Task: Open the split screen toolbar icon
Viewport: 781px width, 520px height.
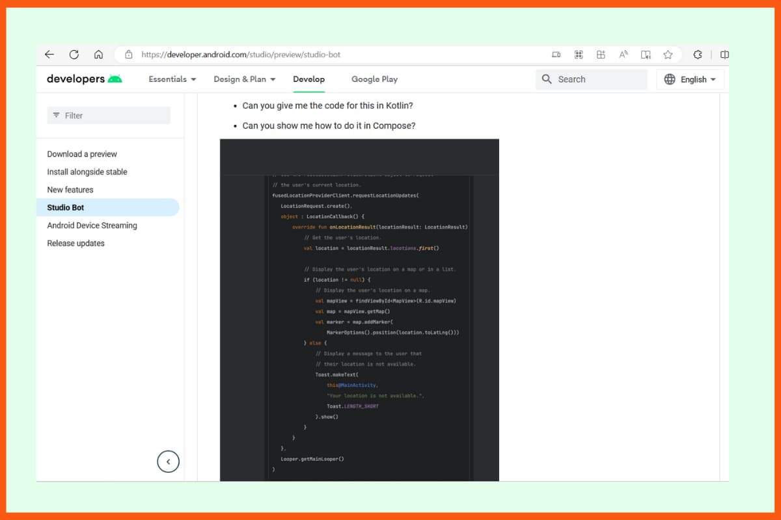Action: point(724,55)
